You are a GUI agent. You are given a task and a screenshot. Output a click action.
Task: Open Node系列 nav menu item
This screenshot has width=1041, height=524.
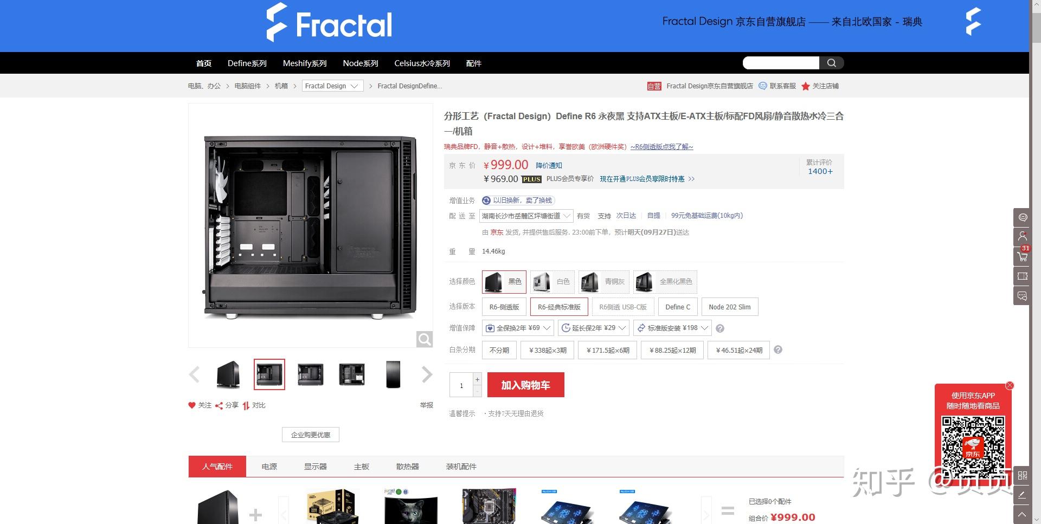(361, 63)
